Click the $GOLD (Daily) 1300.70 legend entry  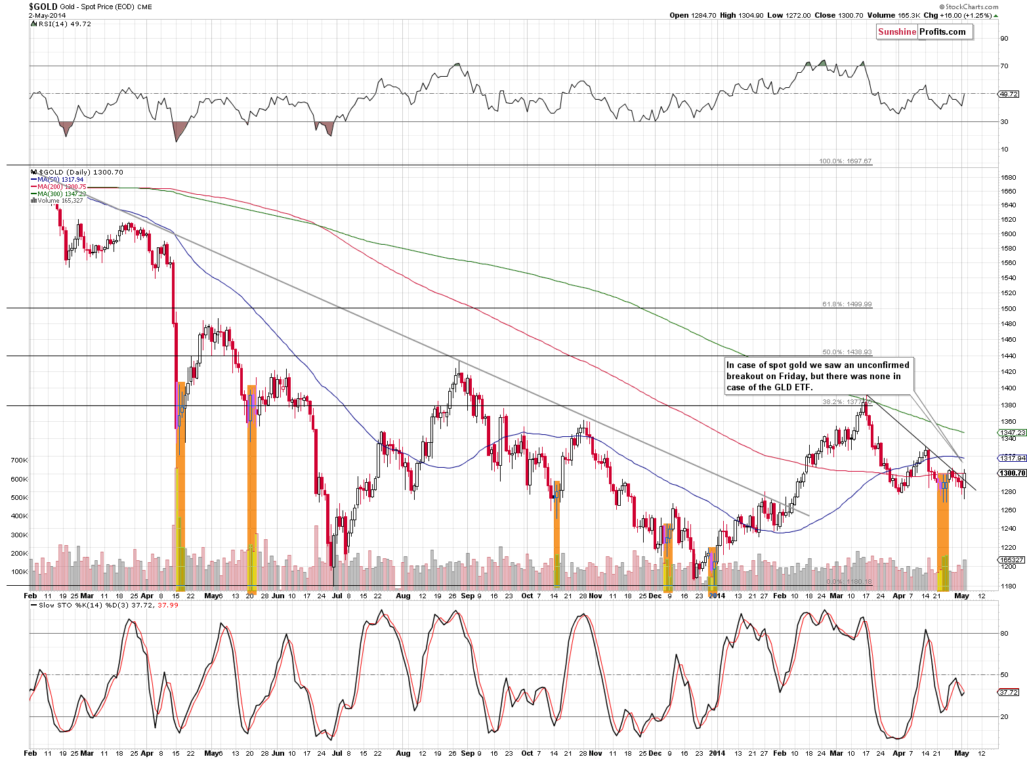(81, 172)
